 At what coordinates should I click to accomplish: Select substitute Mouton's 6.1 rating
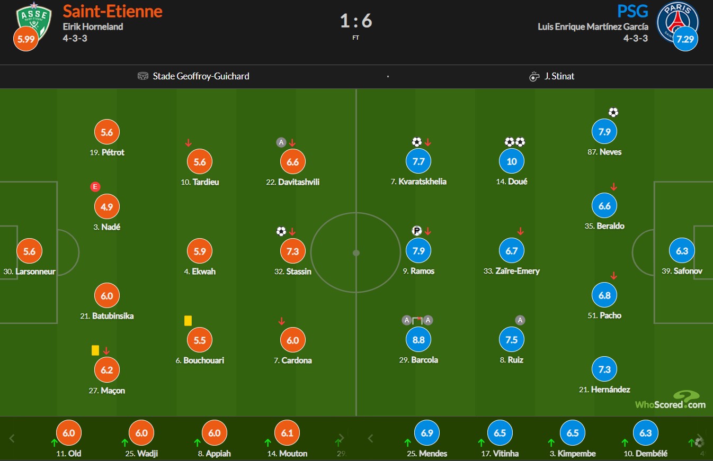[287, 433]
